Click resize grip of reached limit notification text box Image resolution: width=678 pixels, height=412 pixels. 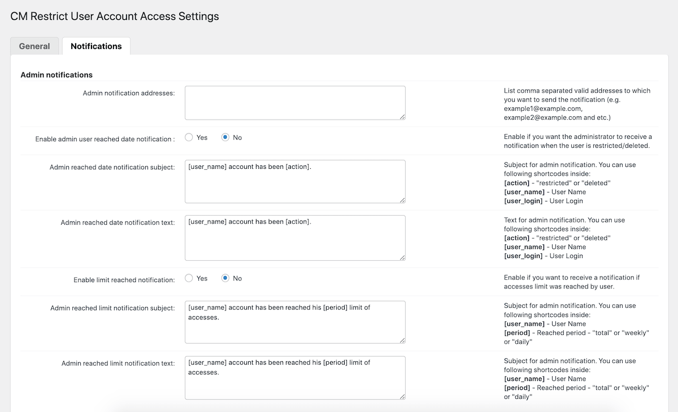click(402, 396)
